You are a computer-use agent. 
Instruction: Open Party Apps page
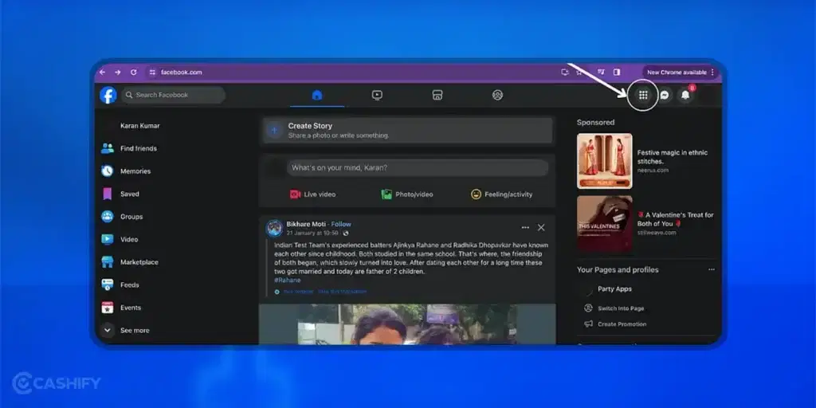tap(614, 288)
